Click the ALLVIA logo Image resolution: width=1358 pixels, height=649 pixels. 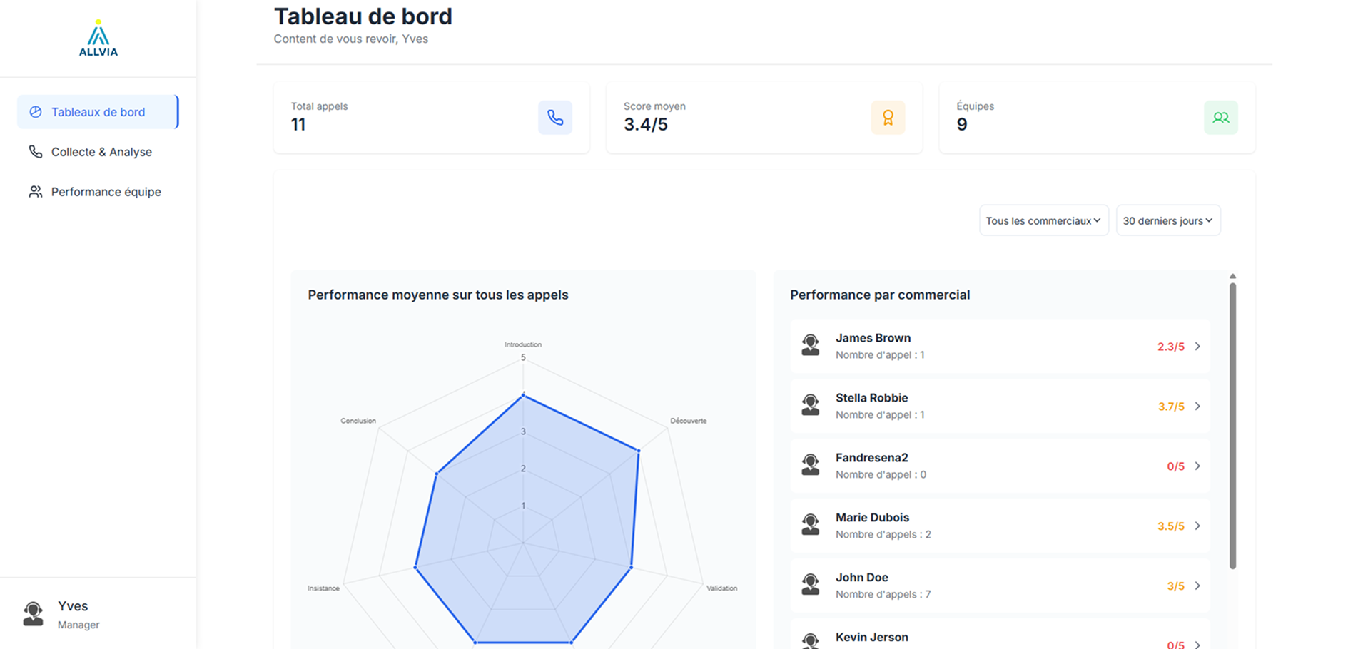click(x=98, y=39)
